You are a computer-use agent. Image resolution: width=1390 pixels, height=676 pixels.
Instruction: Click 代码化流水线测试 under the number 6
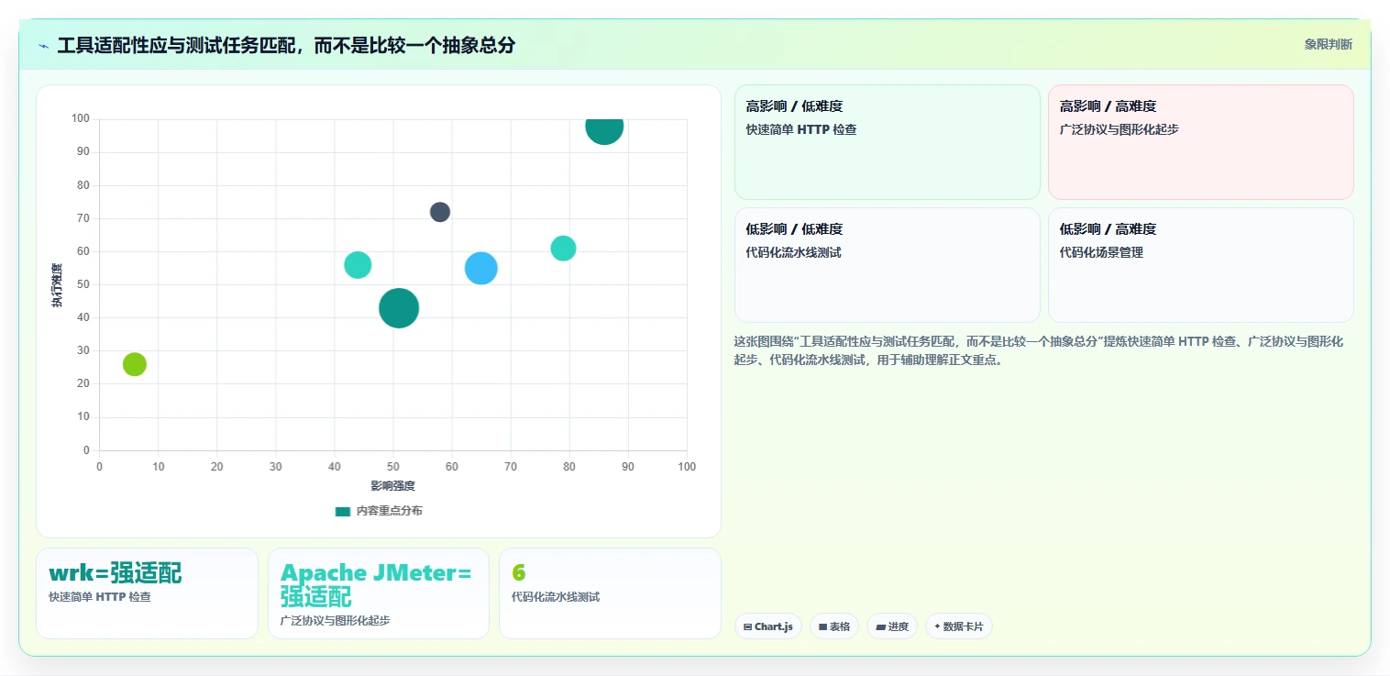tap(555, 597)
